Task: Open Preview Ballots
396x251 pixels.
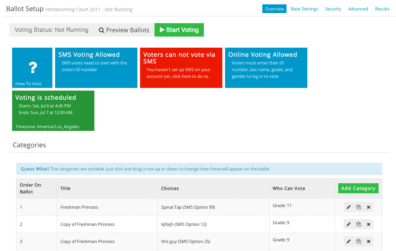Action: point(124,30)
